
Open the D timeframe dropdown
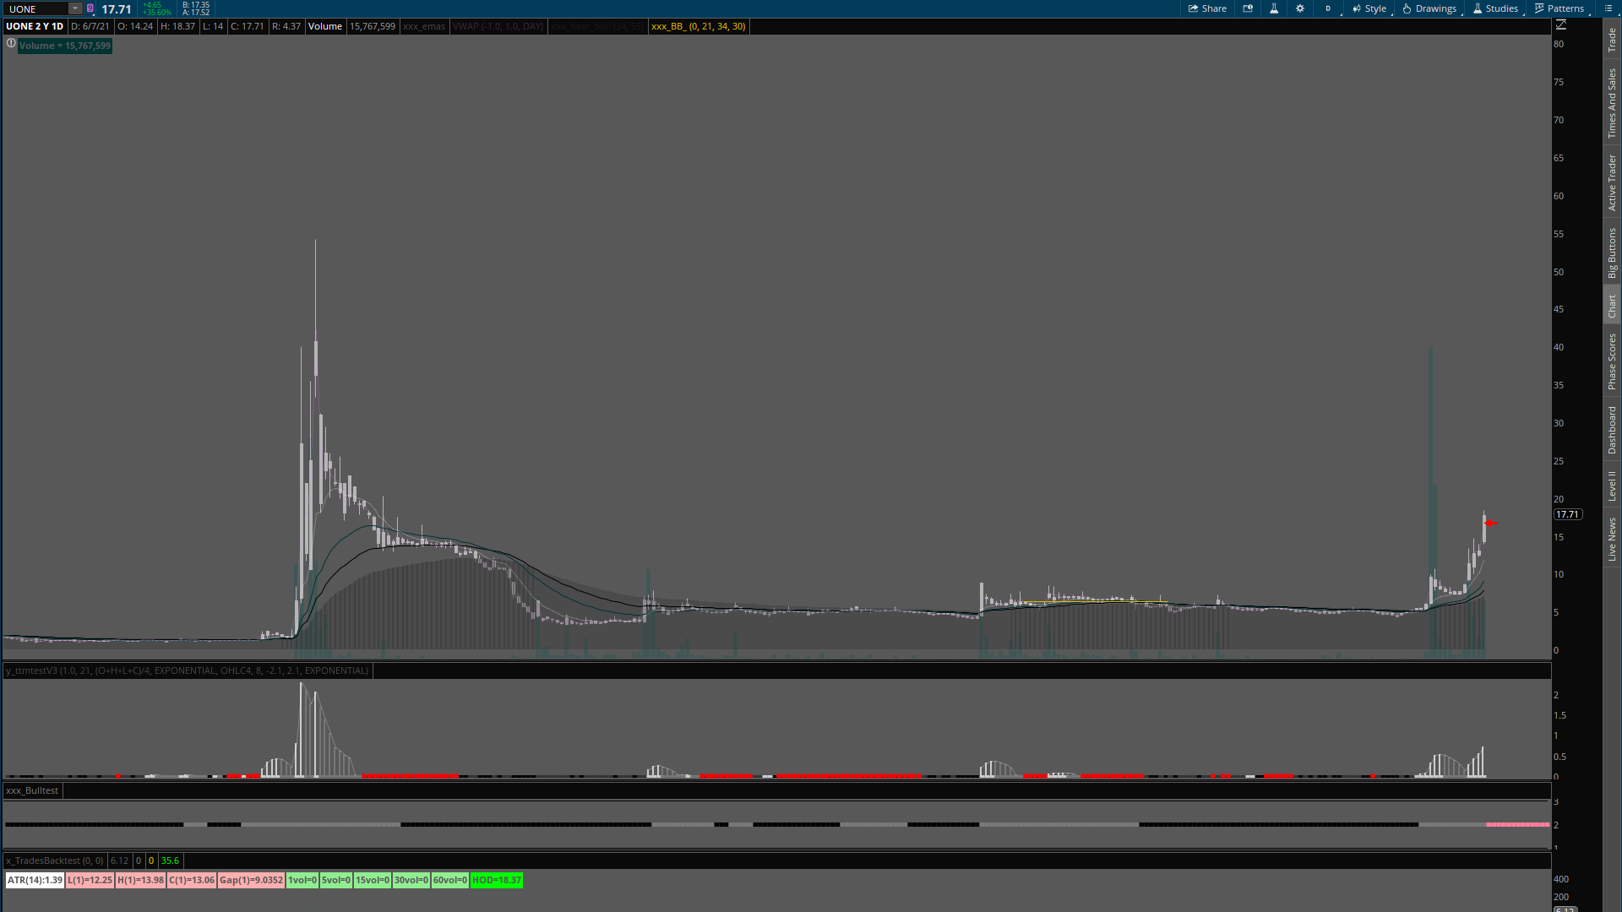(x=1328, y=8)
